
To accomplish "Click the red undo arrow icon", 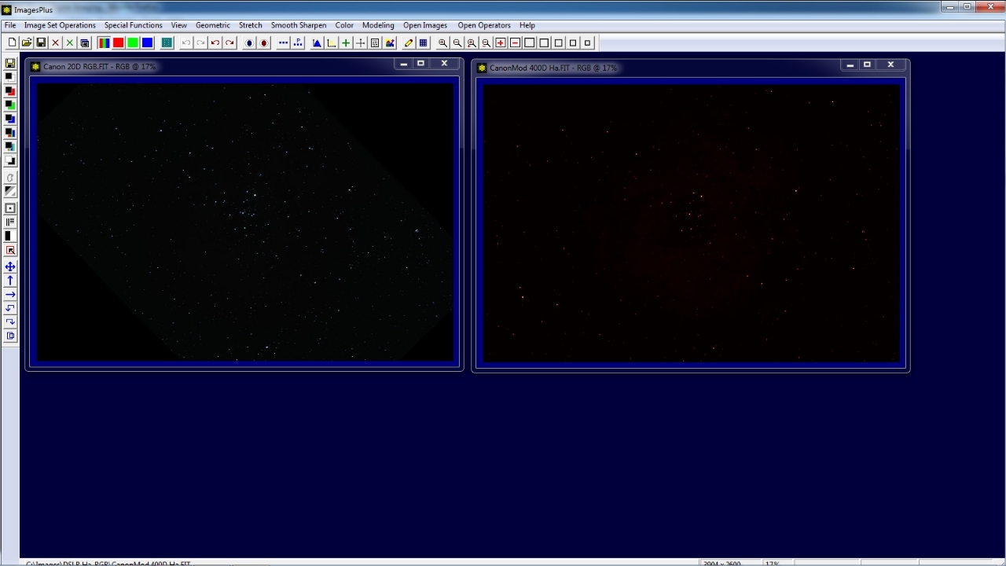I will point(215,42).
